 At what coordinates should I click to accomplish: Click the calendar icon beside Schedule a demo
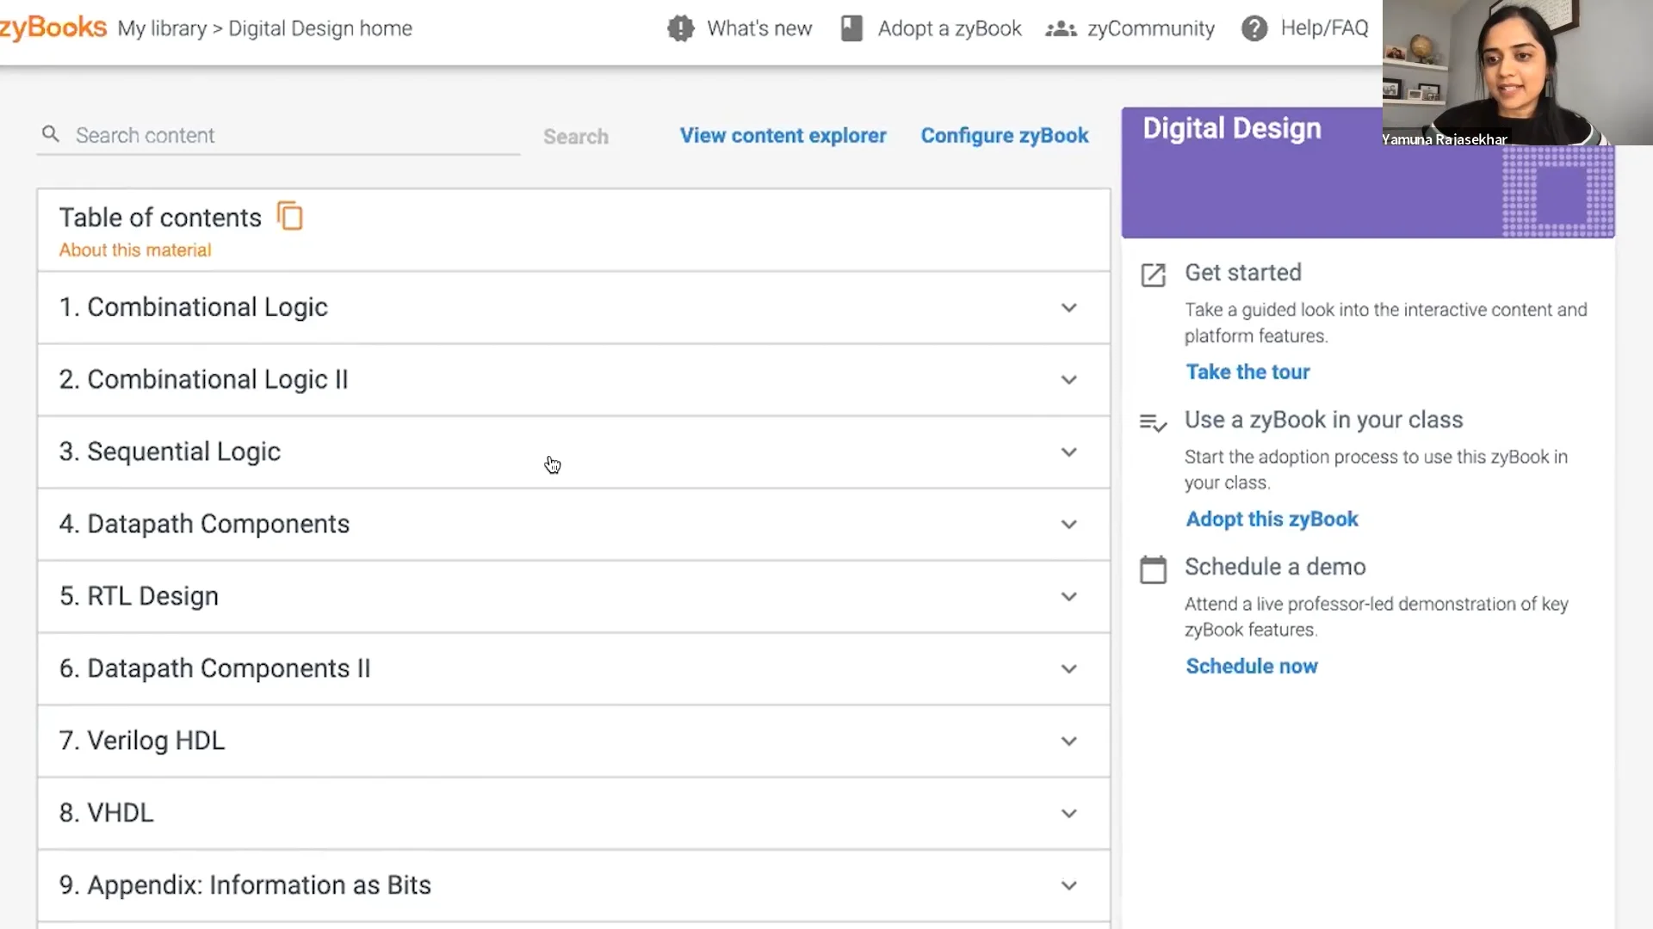pyautogui.click(x=1153, y=569)
